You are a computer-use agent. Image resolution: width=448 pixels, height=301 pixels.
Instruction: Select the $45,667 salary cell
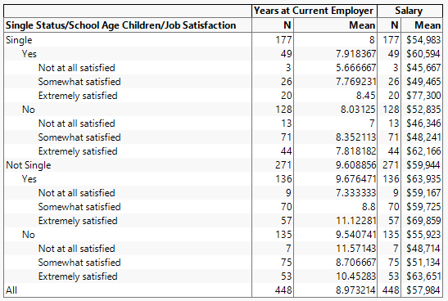423,68
